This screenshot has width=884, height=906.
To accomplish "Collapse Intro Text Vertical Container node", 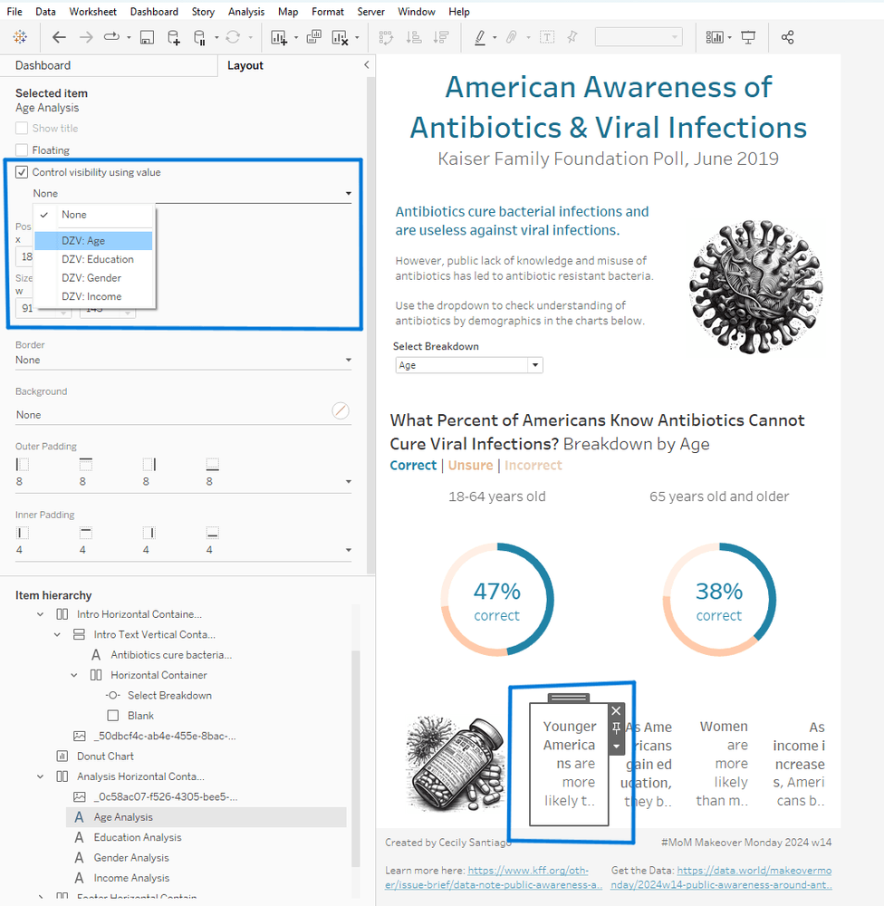I will (x=57, y=634).
